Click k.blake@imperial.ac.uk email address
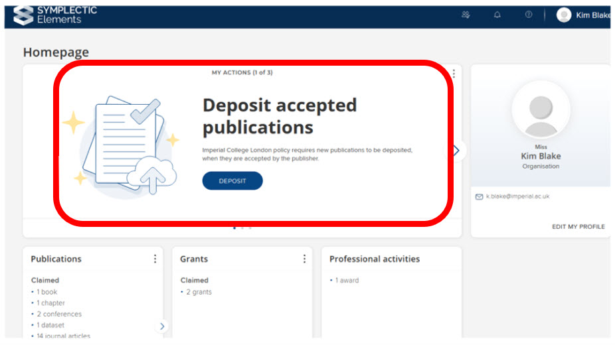The height and width of the screenshot is (345, 615). click(517, 196)
